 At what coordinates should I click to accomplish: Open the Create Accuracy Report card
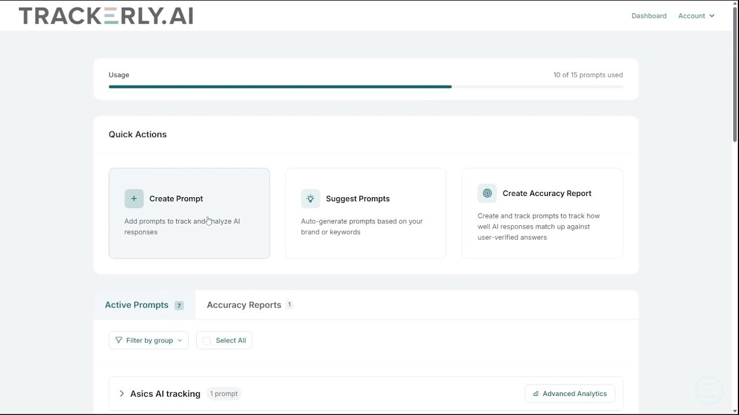543,213
